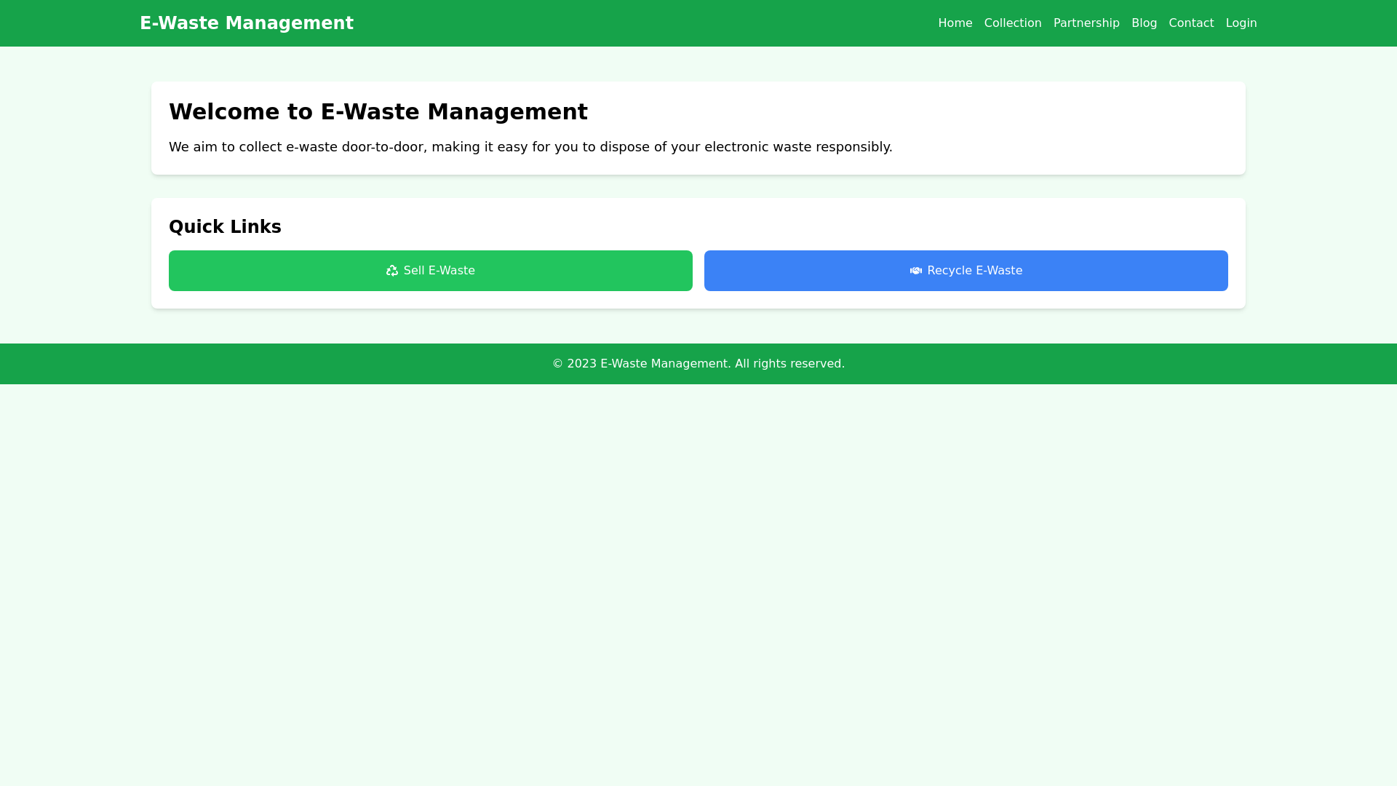Click the E-Waste Management brand title
Screen dimensions: 1397x786
tap(247, 23)
